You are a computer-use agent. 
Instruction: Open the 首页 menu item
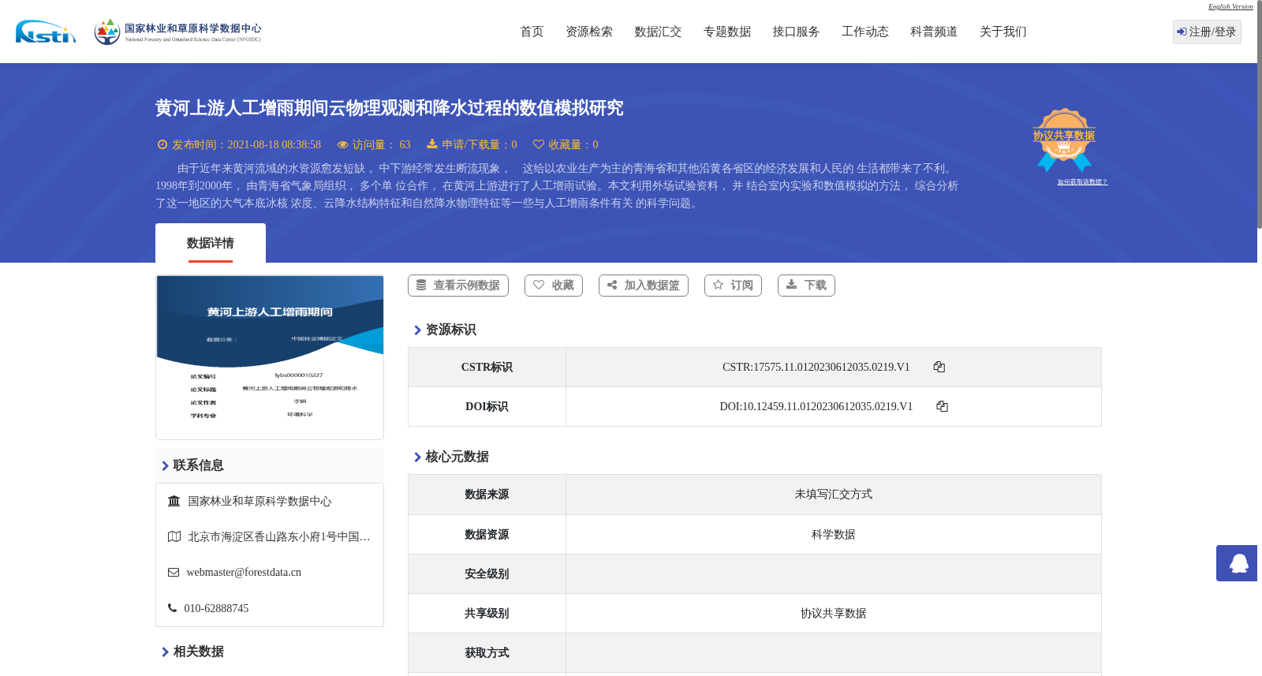[532, 32]
